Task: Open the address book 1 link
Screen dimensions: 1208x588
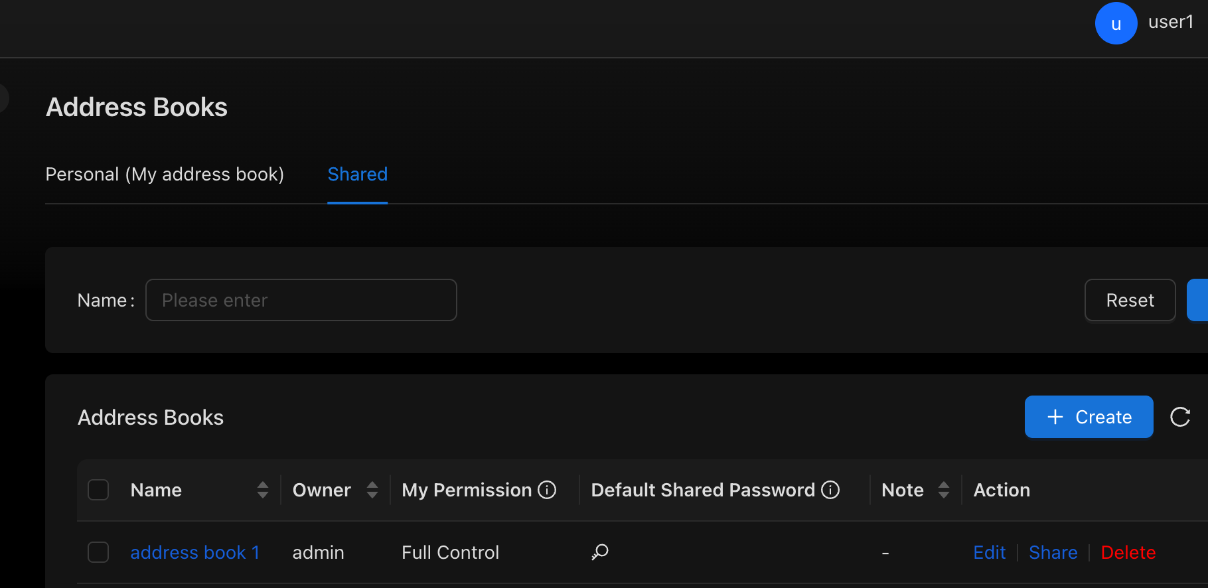Action: point(194,552)
